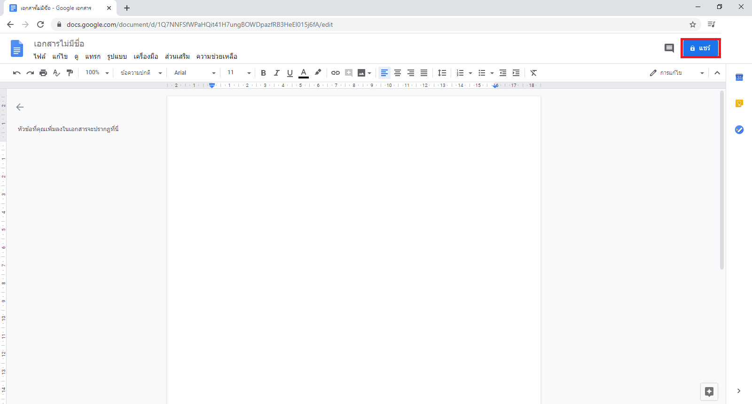Create a bulleted list

[482, 73]
